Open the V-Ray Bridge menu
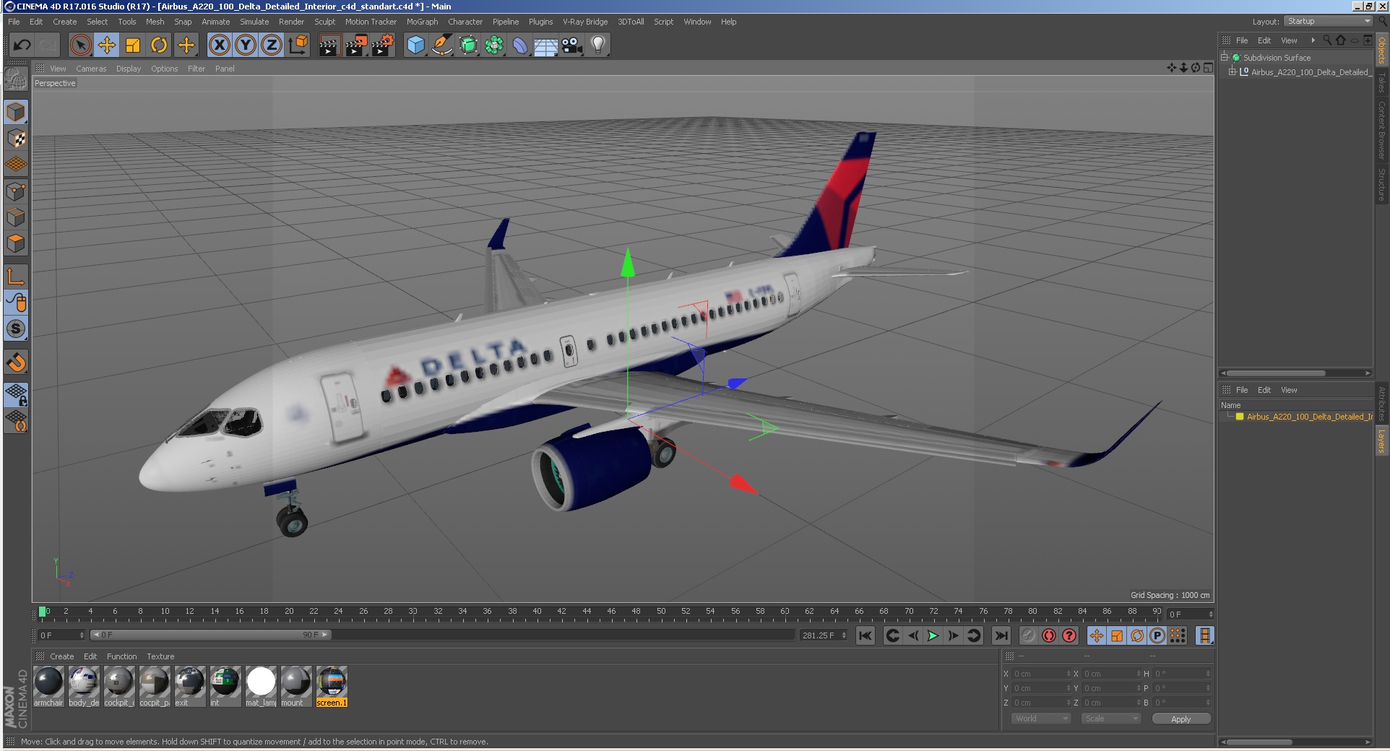 (x=585, y=22)
